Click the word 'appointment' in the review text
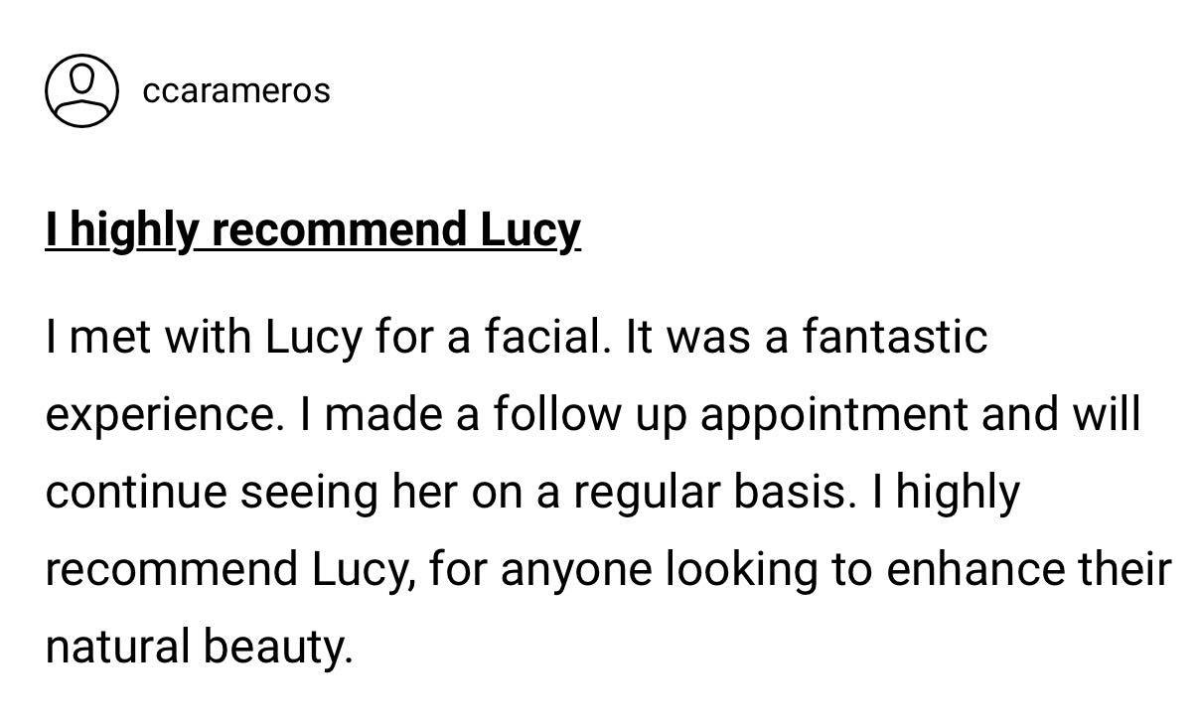This screenshot has width=1197, height=728. pos(833,414)
